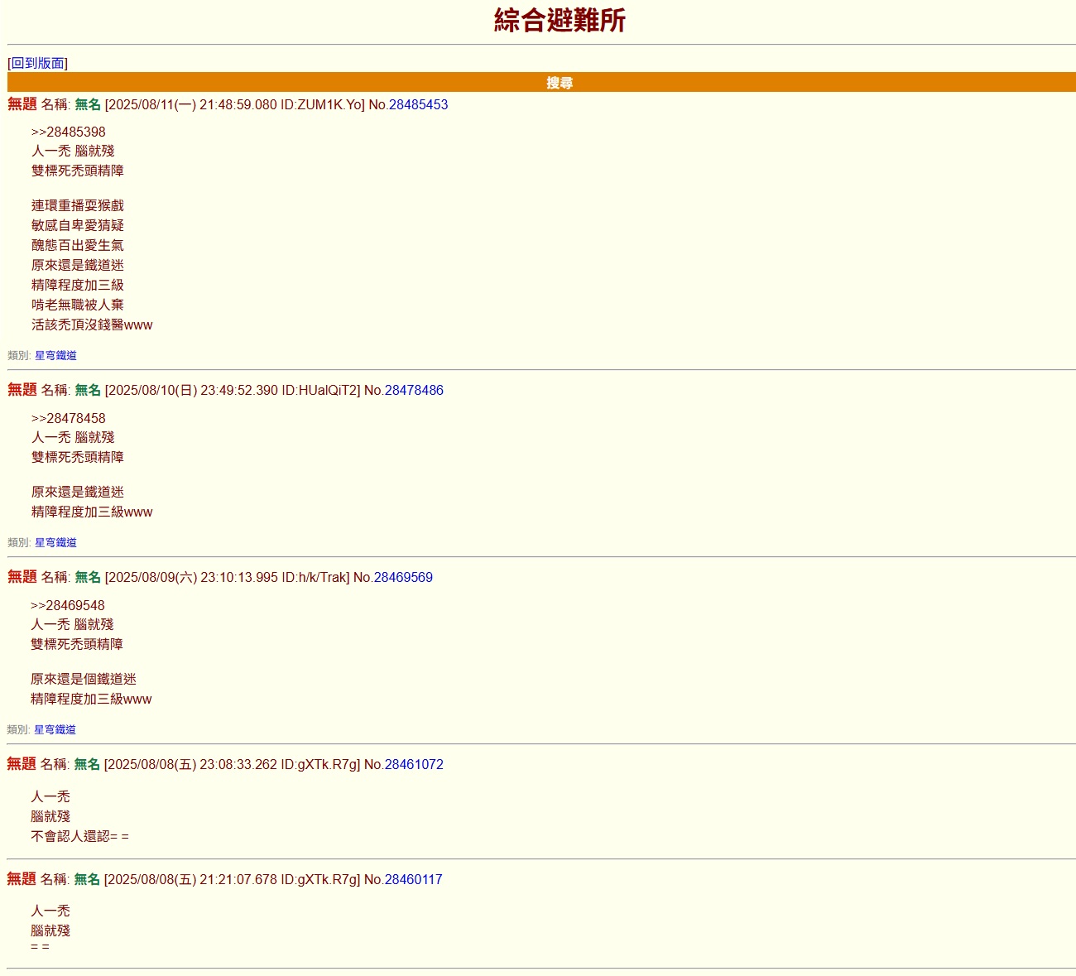The height and width of the screenshot is (976, 1076).
Task: Open 星穹鐵道 category under third post
Action: (55, 729)
